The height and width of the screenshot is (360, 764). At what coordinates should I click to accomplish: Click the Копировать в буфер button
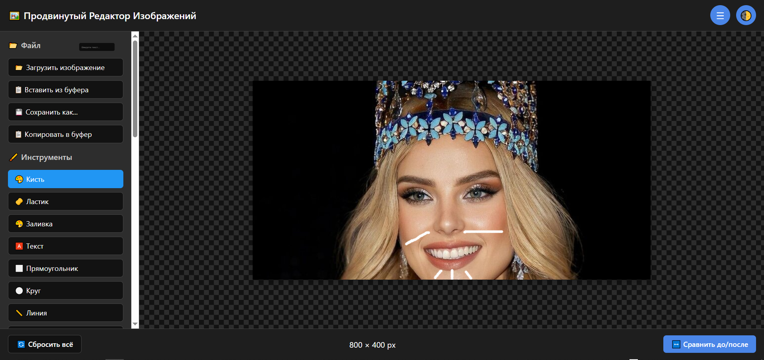tap(66, 134)
